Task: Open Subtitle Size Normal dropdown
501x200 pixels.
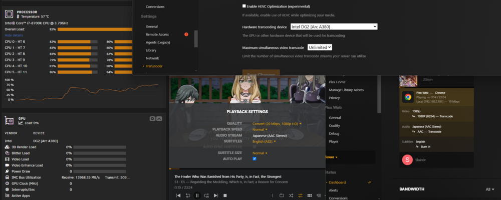Action: pos(260,153)
